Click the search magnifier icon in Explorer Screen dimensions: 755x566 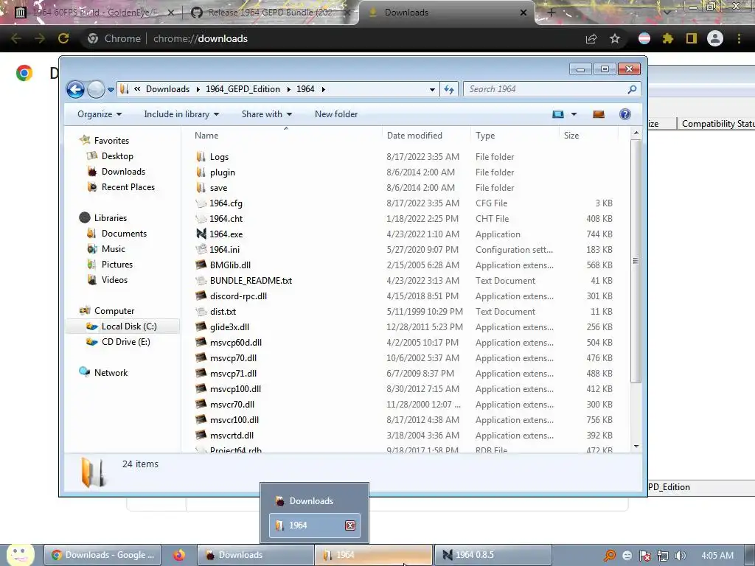coord(632,89)
